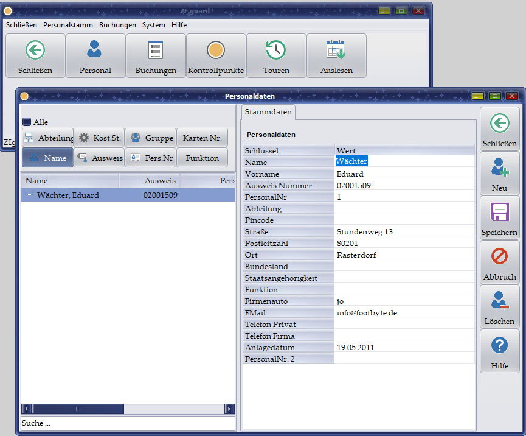Click the Suche search field
This screenshot has width=526, height=436.
(x=128, y=423)
